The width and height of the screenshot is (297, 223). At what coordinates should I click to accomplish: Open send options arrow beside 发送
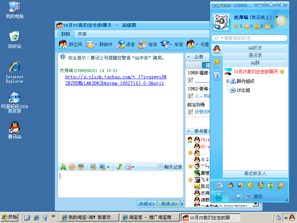[x=182, y=204]
